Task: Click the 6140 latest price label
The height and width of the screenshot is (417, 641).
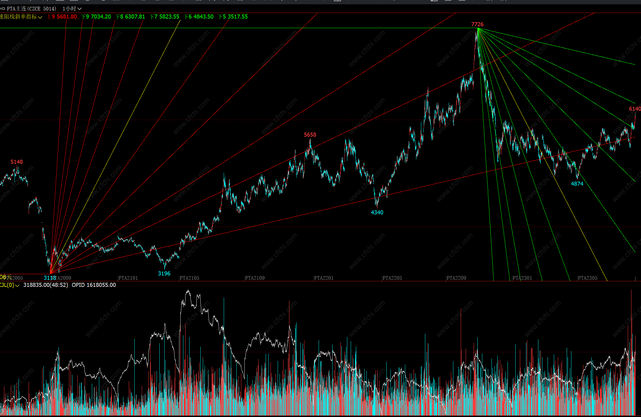Action: point(635,109)
